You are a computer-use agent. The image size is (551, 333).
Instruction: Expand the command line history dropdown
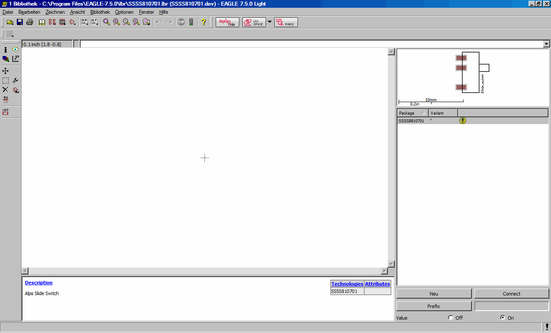click(547, 44)
